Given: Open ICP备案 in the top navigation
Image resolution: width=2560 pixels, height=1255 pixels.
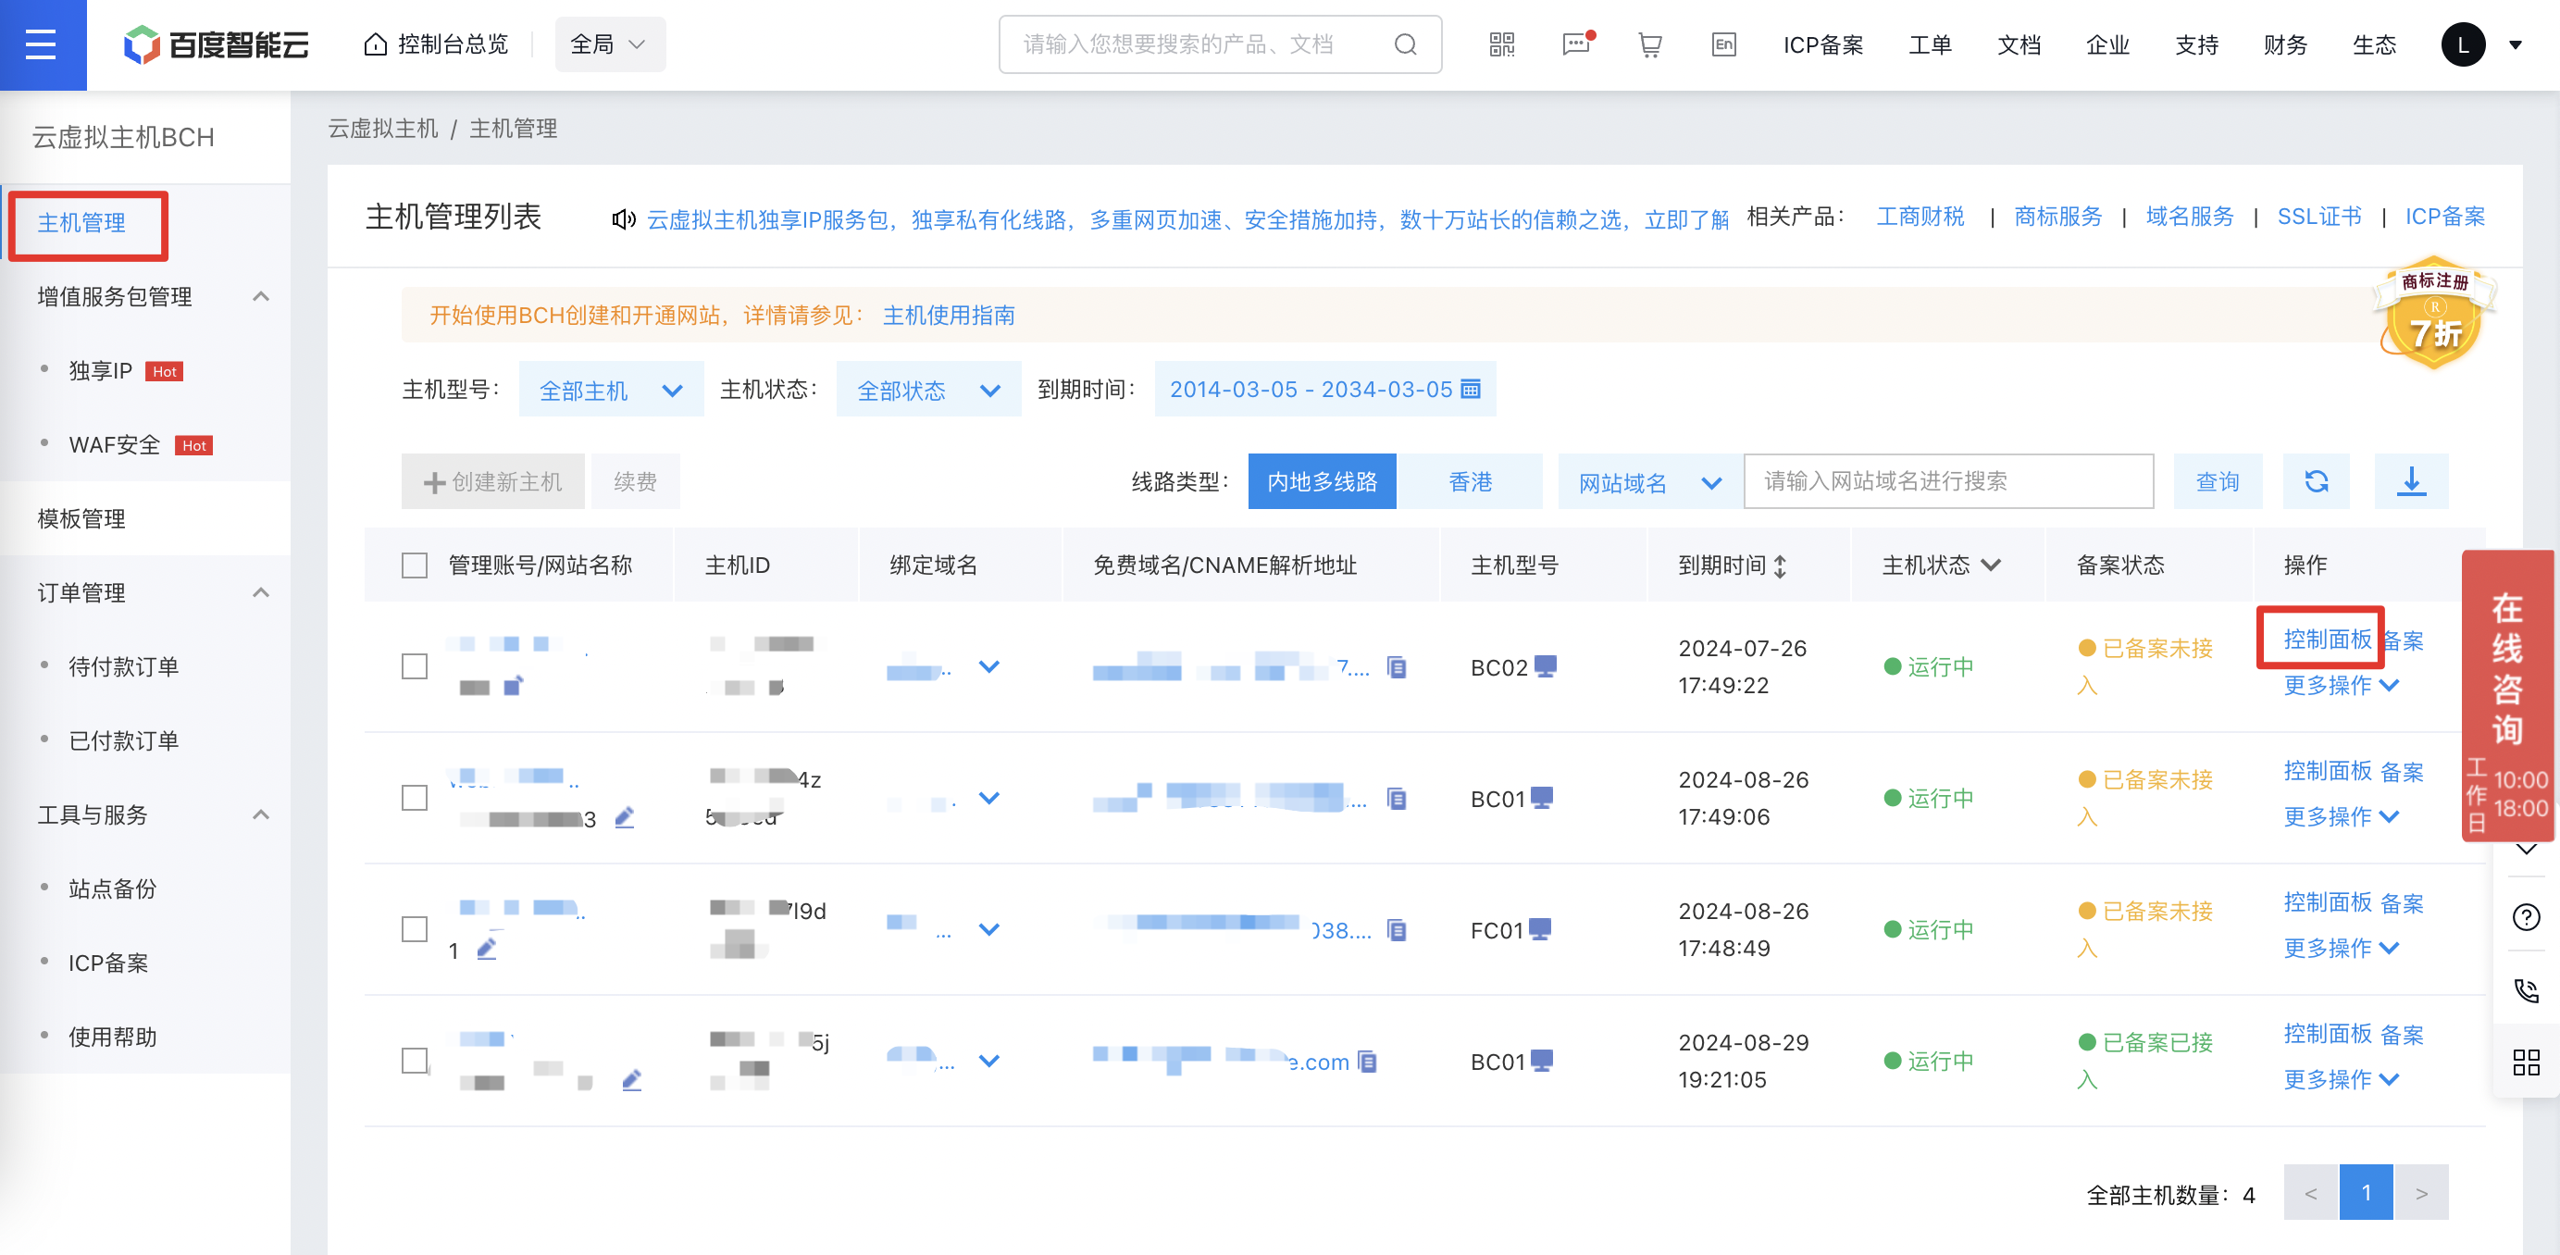Looking at the screenshot, I should tap(1822, 44).
